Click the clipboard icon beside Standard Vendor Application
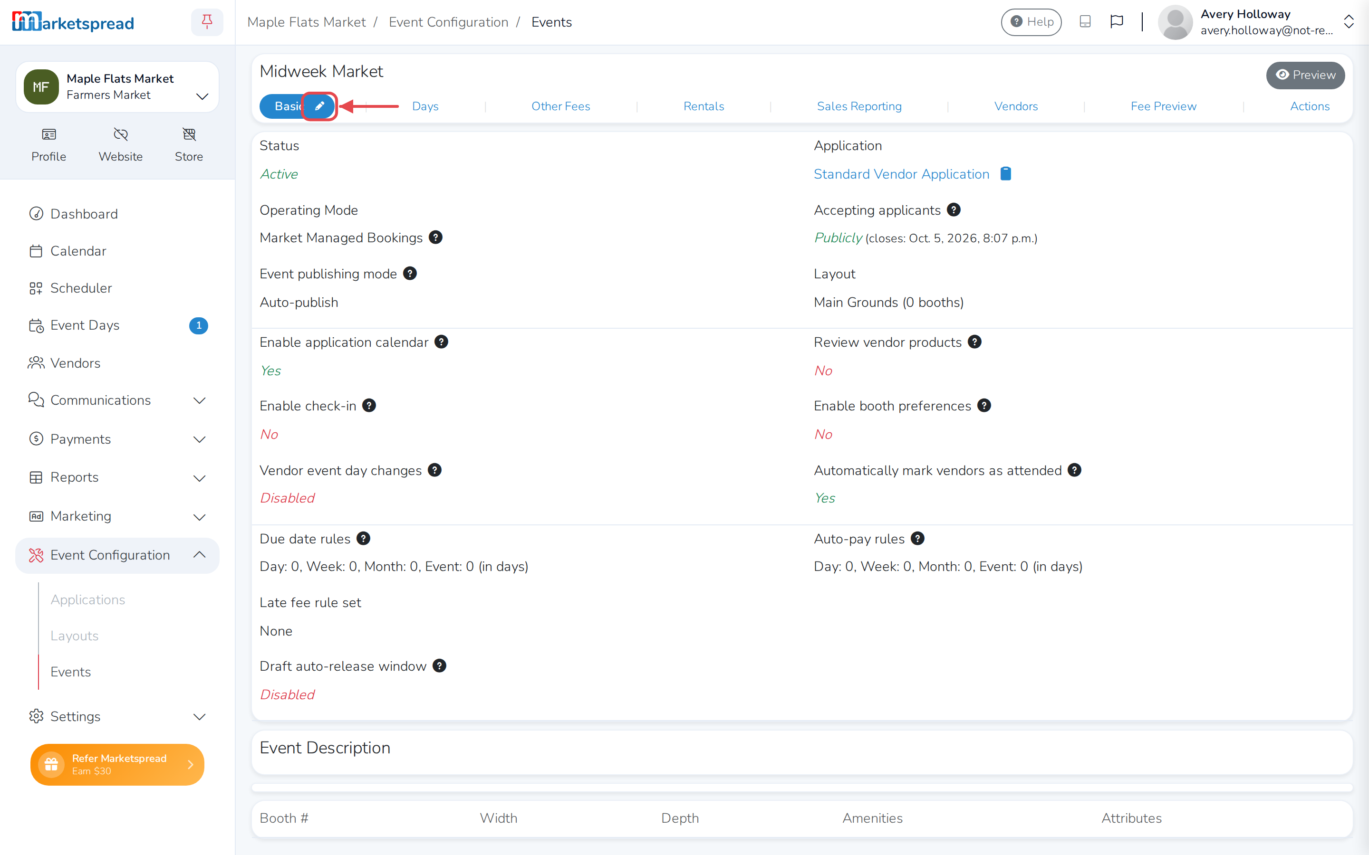1369x855 pixels. tap(1005, 173)
